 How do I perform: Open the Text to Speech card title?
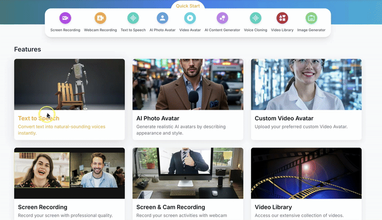click(x=39, y=118)
